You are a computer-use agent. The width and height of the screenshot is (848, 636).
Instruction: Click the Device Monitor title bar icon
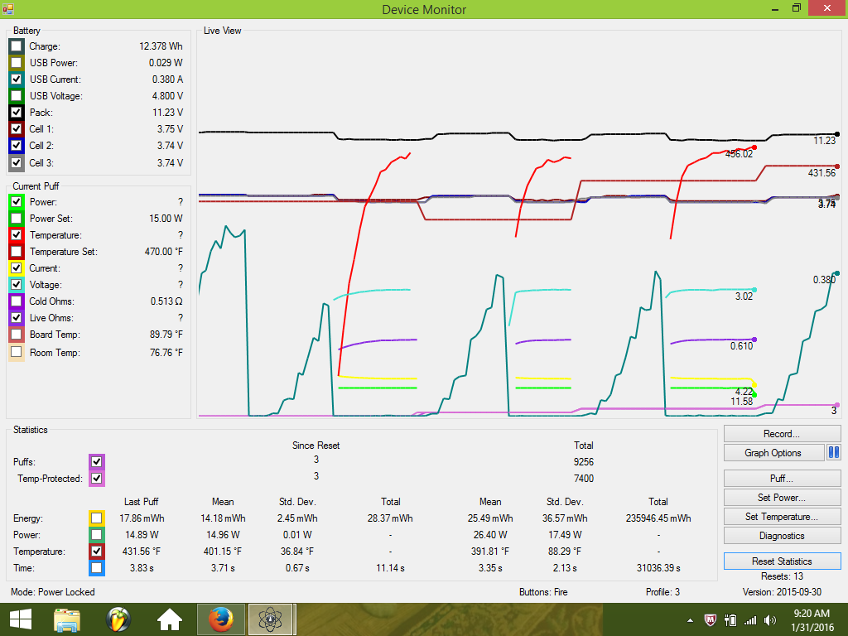(8, 9)
